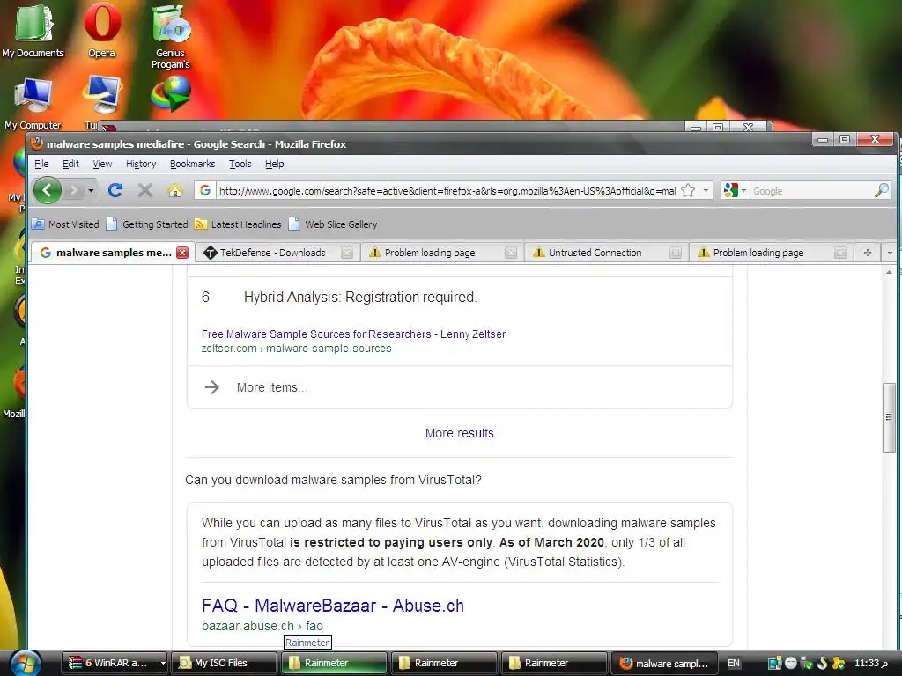Image resolution: width=902 pixels, height=676 pixels.
Task: List all tabs dropdown arrow
Action: pos(890,253)
